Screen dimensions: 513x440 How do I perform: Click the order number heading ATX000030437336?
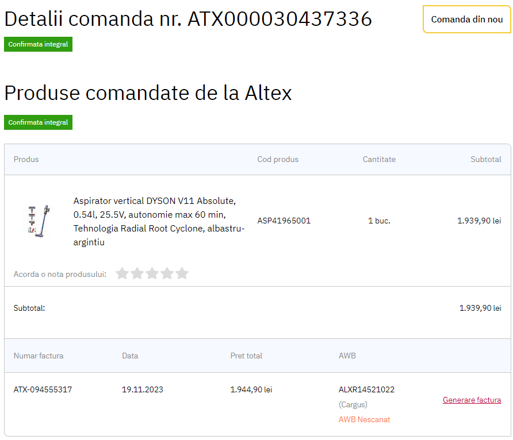click(280, 20)
